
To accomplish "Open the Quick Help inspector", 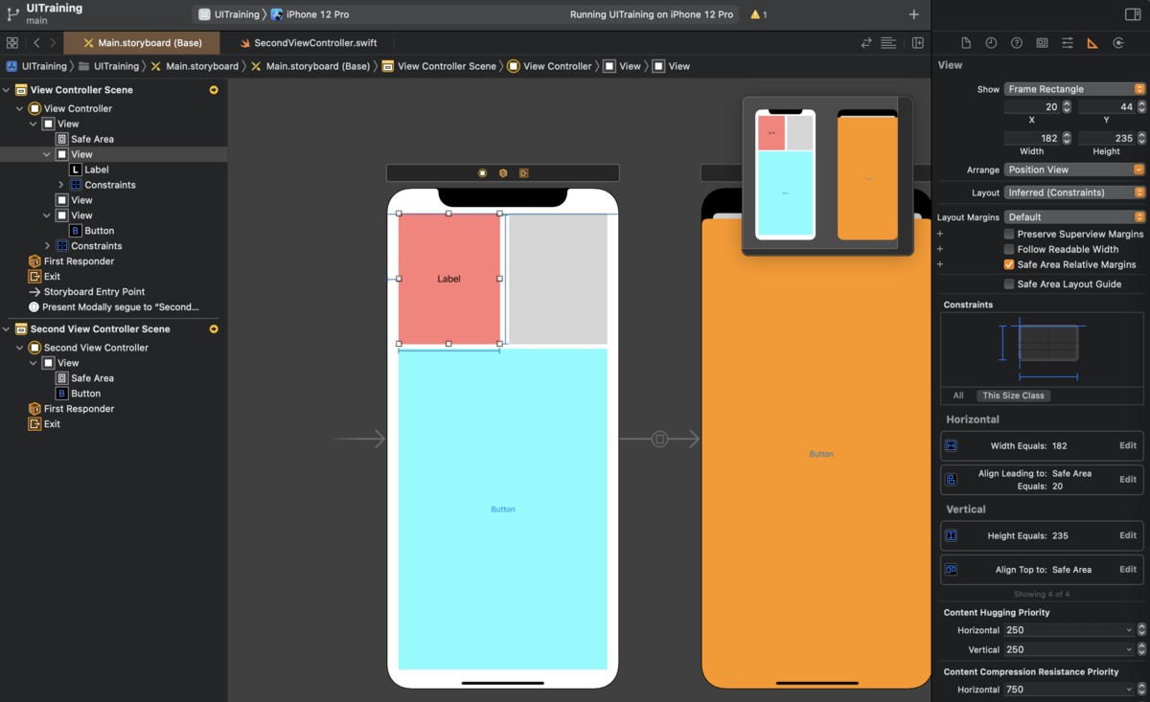I will (1017, 43).
